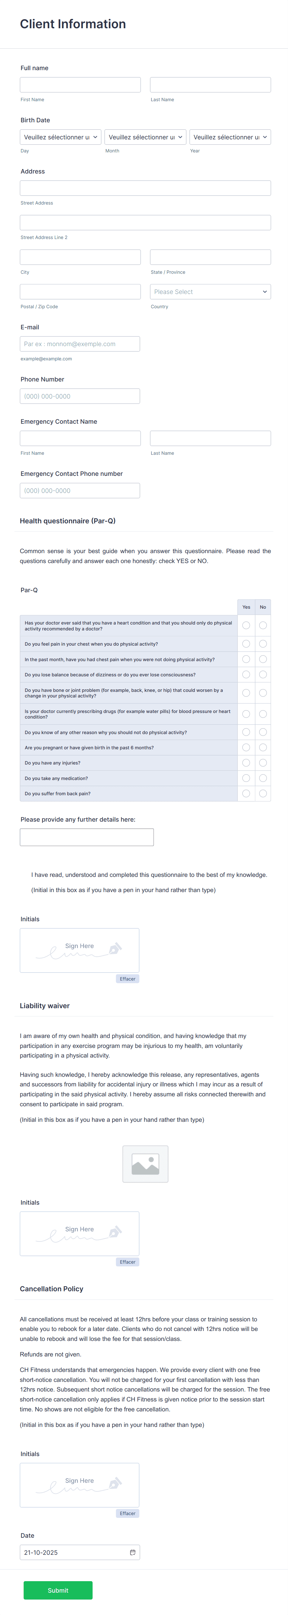Open the Month dropdown under Birth Date
Viewport: 288px width, 1615px height.
(145, 137)
